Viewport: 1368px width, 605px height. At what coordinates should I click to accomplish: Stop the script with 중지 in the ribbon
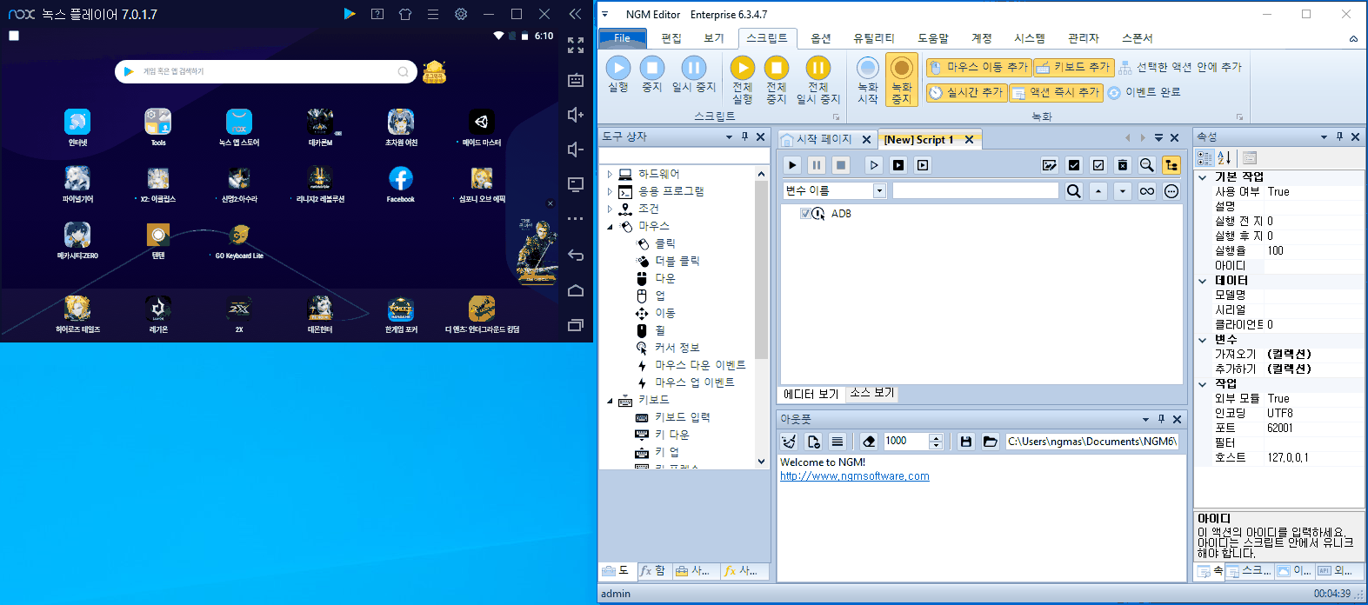(652, 75)
